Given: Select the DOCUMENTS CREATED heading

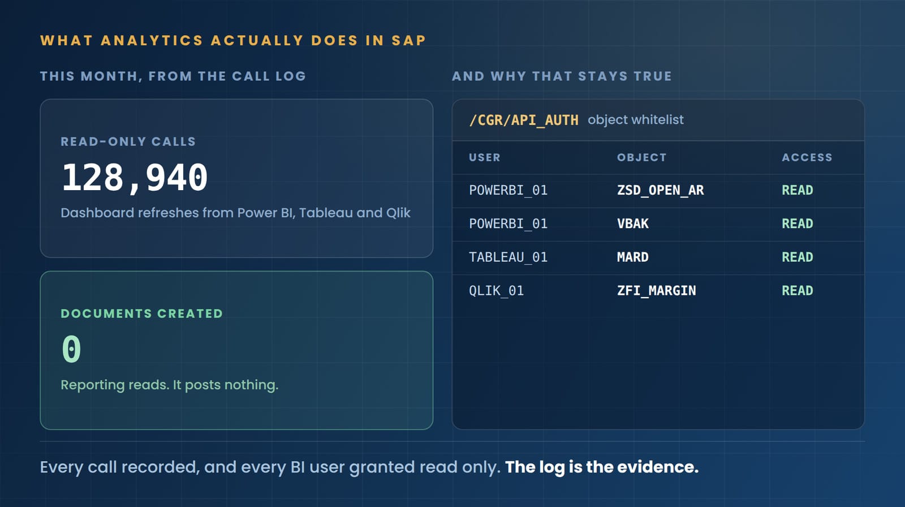Looking at the screenshot, I should [x=142, y=313].
